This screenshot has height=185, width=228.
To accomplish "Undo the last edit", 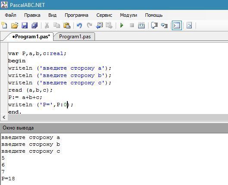I will pos(79,25).
